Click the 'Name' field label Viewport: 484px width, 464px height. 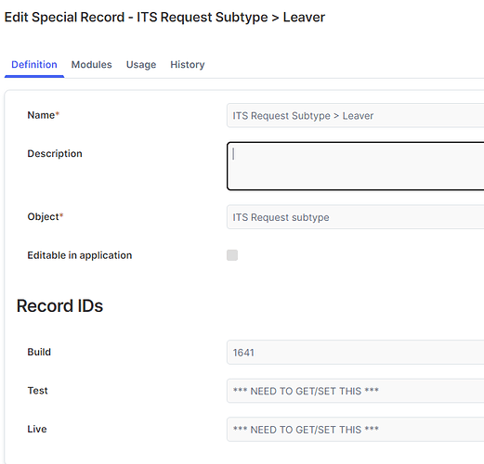click(43, 115)
